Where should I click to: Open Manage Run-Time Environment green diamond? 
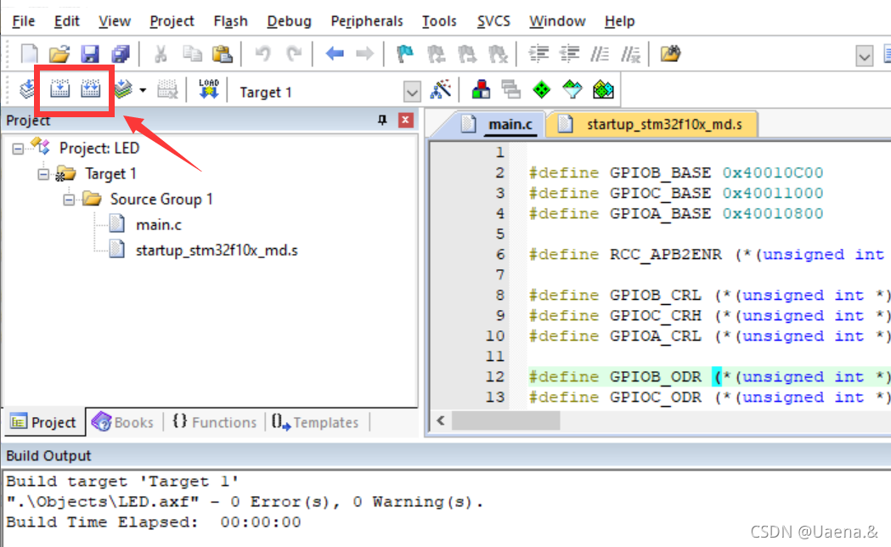(x=542, y=89)
